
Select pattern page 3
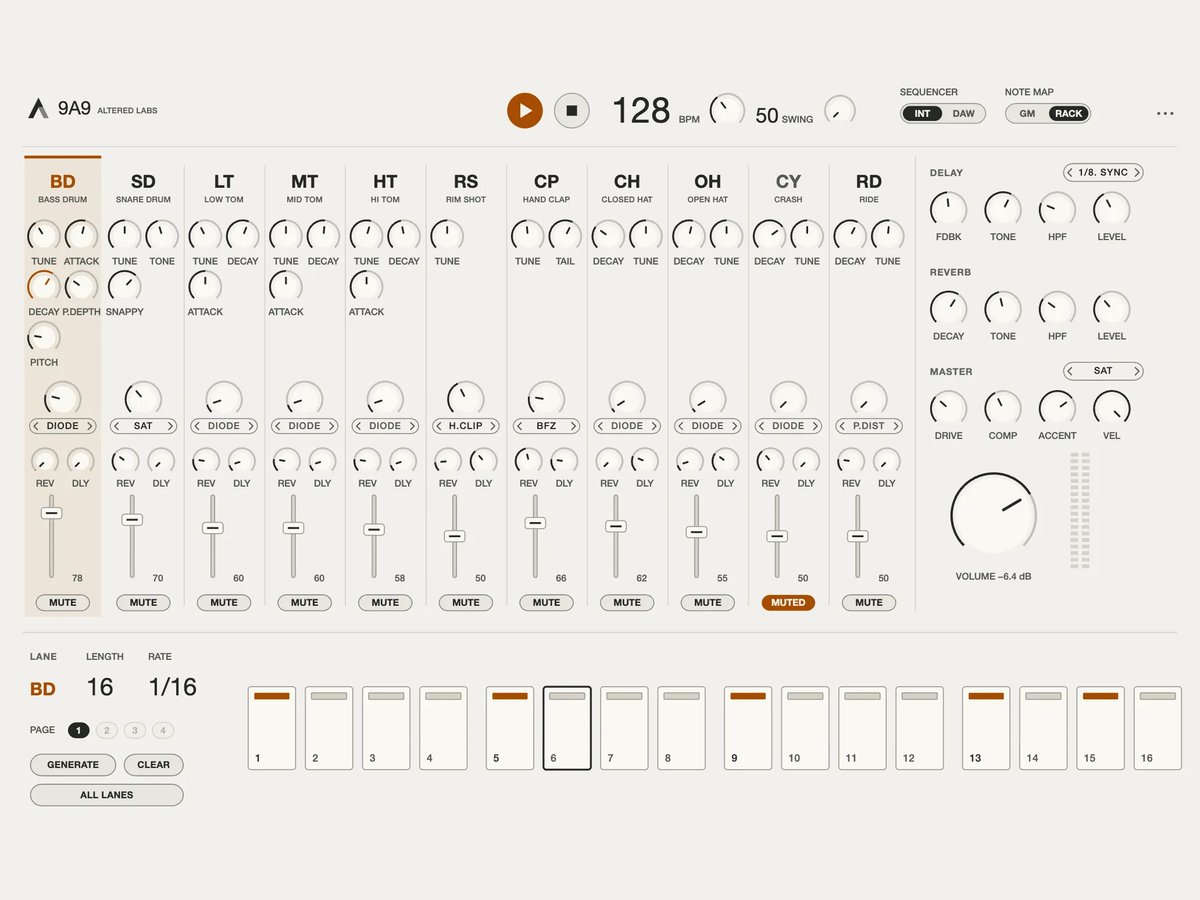[x=135, y=730]
